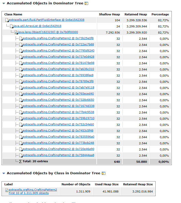
Task: Click the object icon beside CraftingPattern2 @ 0x7453c5f48
Action: coord(21,131)
